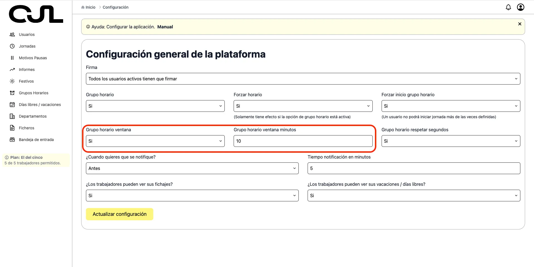
Task: Open the Grupo horario ventana dropdown
Action: click(155, 141)
